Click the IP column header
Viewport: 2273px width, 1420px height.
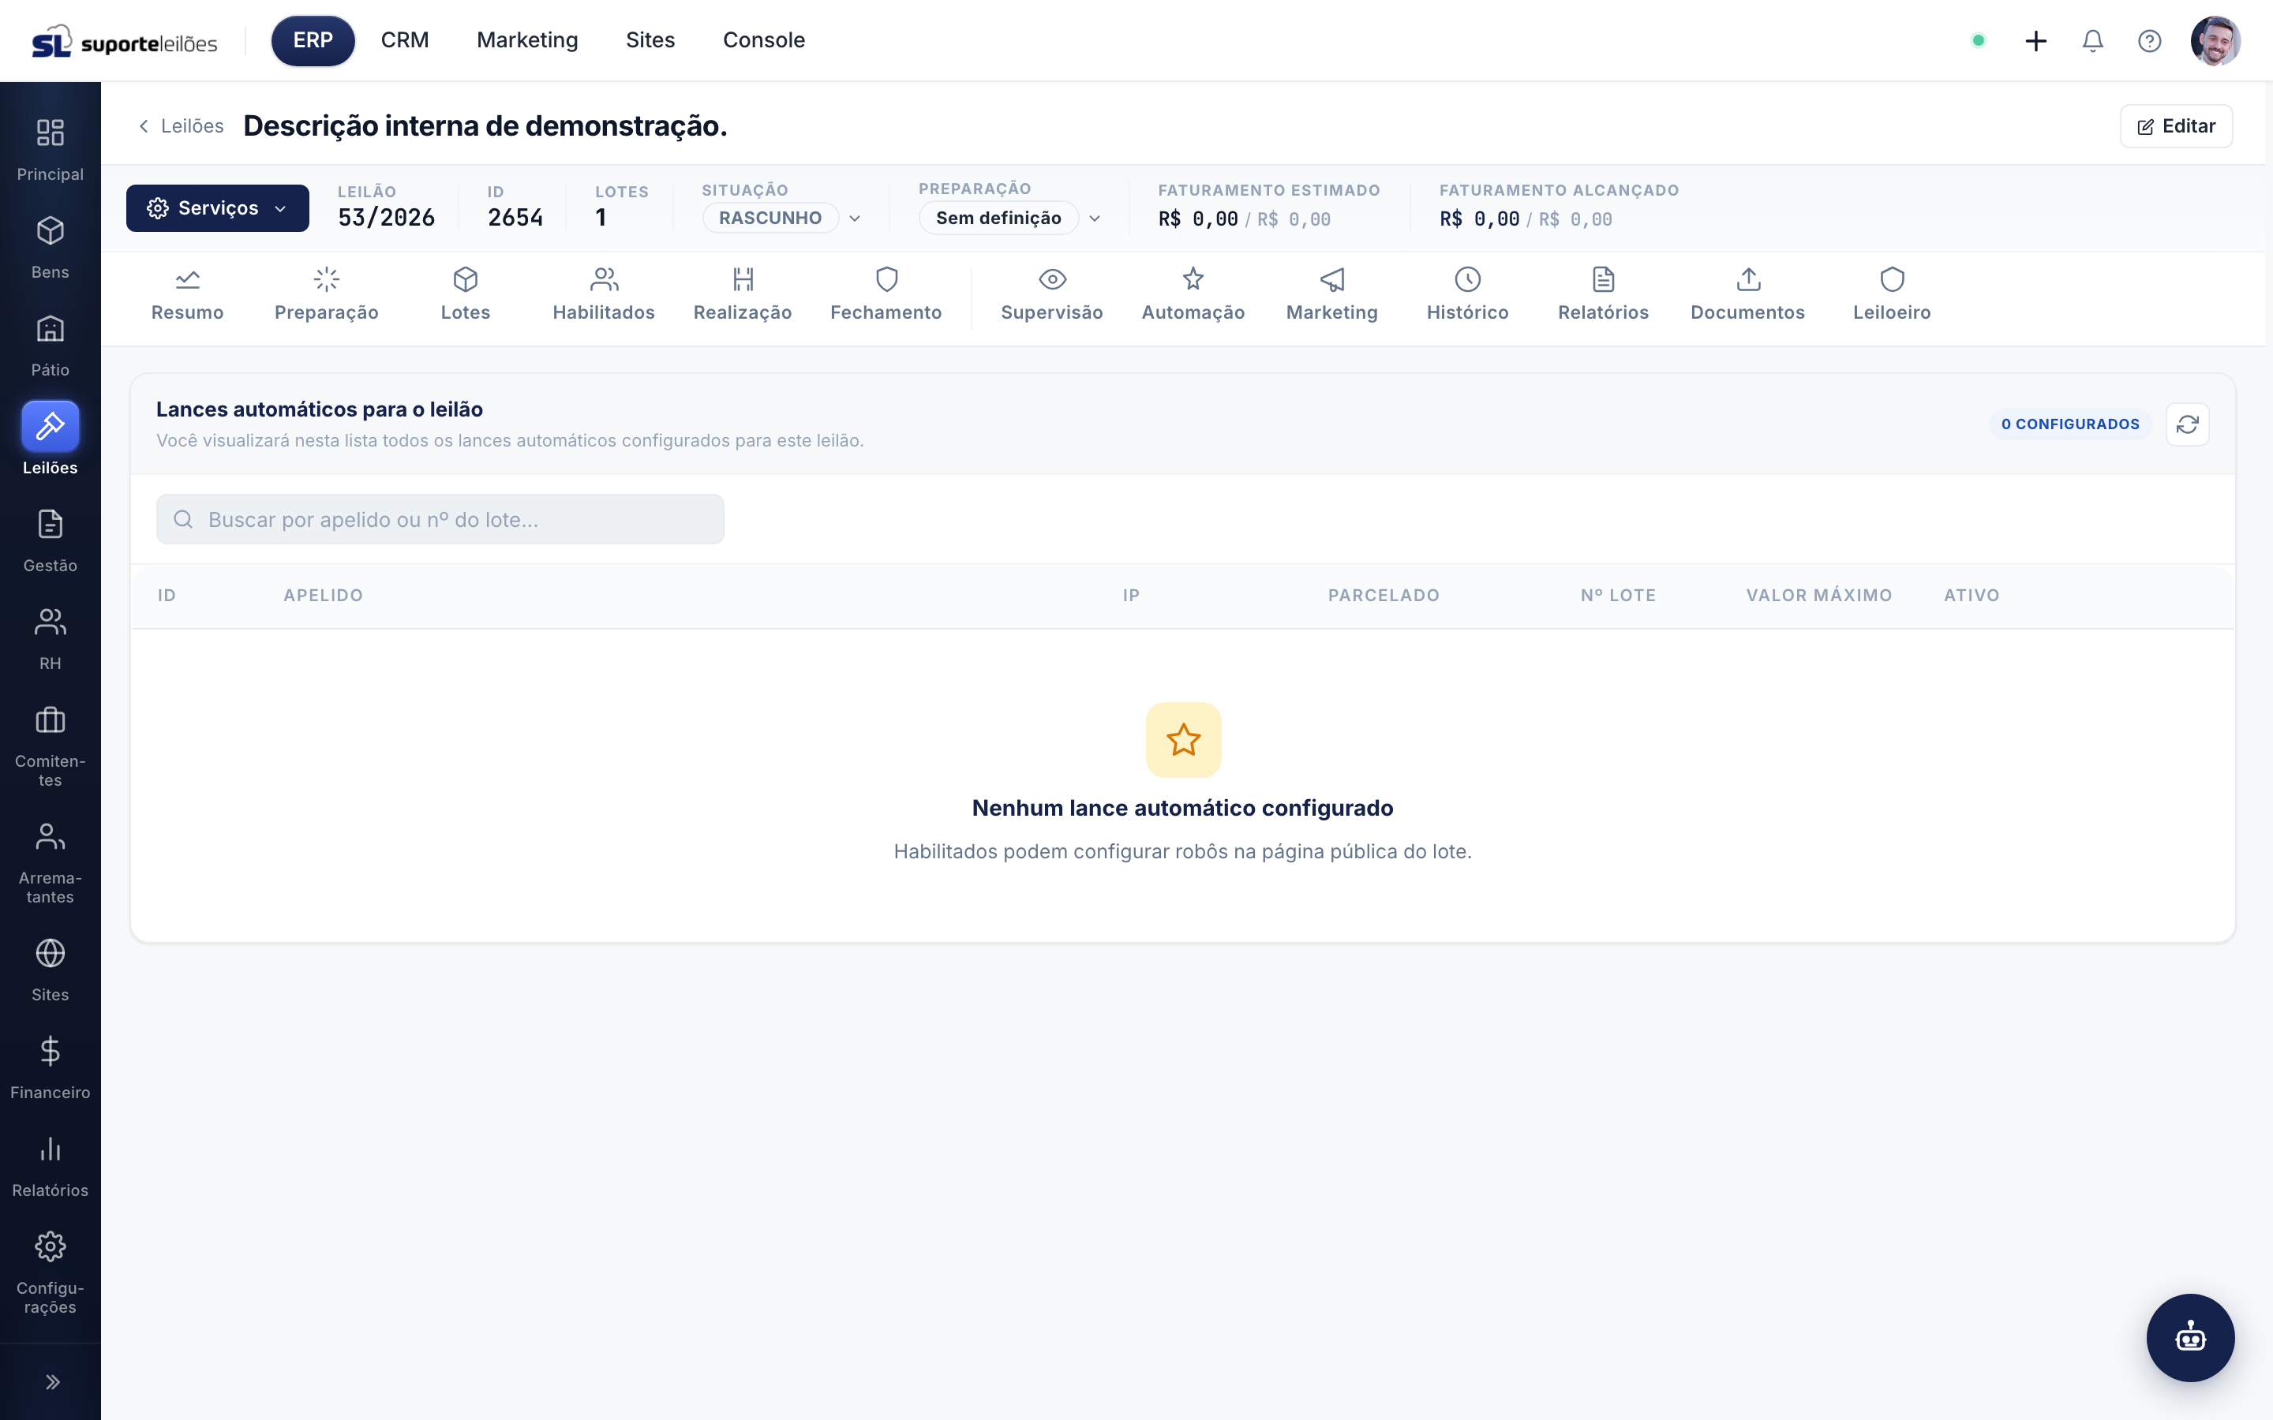click(1131, 596)
